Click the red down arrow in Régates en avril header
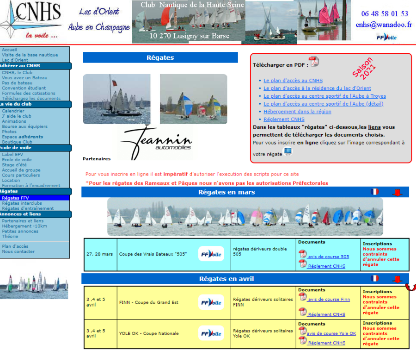The width and height of the screenshot is (416, 350). 397,279
